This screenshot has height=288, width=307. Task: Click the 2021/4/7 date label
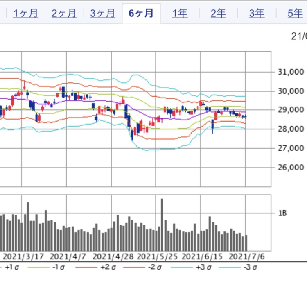pos(68,256)
